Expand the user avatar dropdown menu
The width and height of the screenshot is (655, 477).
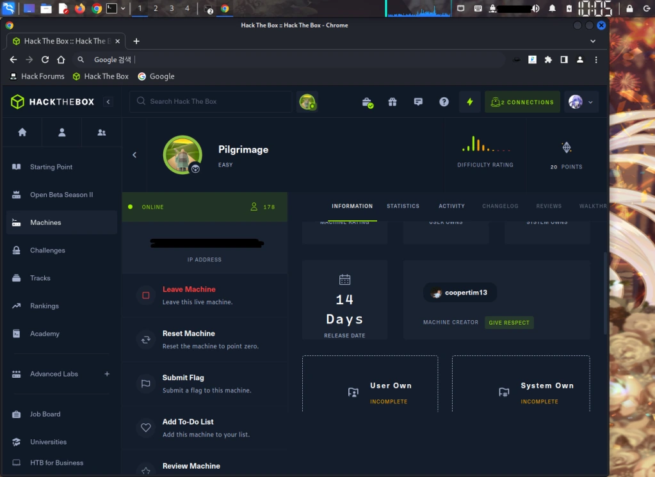[581, 102]
